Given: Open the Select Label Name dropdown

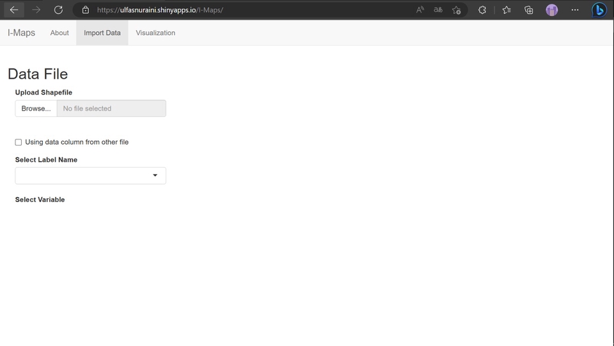Looking at the screenshot, I should point(90,175).
